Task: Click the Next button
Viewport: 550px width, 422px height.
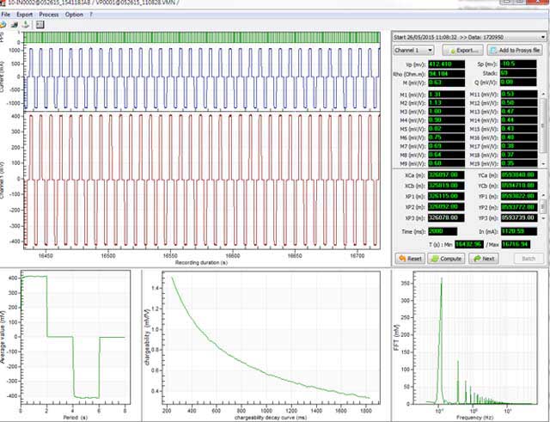Action: (484, 259)
